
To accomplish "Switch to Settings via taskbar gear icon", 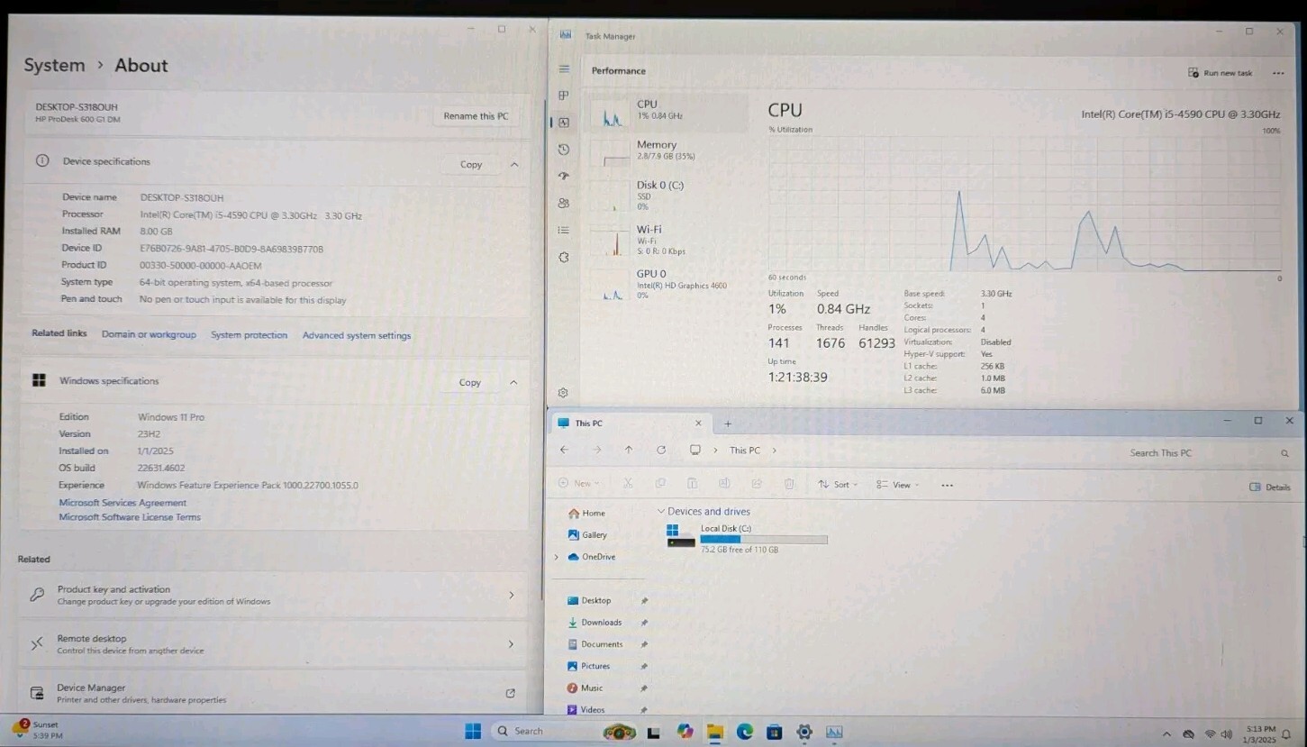I will 804,732.
